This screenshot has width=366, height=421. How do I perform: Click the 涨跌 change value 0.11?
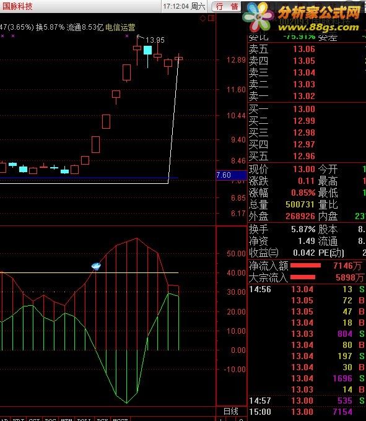(306, 181)
